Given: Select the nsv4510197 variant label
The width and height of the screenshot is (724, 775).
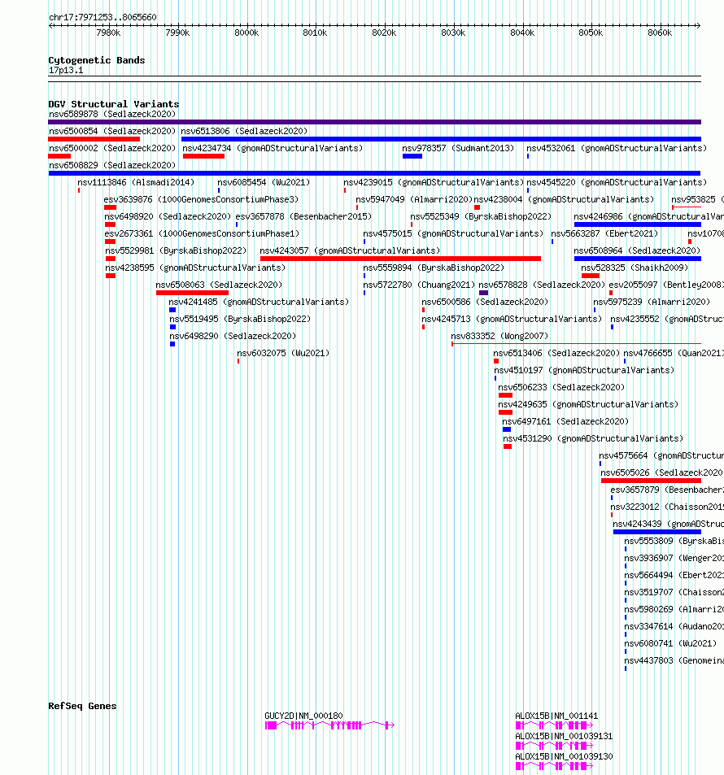Looking at the screenshot, I should click(584, 370).
